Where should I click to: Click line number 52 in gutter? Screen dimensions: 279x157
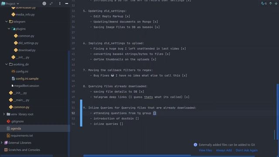[x=73, y=113]
